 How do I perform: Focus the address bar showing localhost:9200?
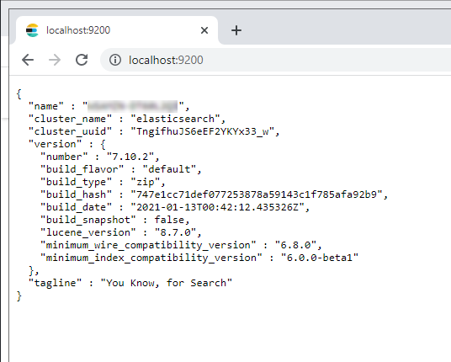273,60
